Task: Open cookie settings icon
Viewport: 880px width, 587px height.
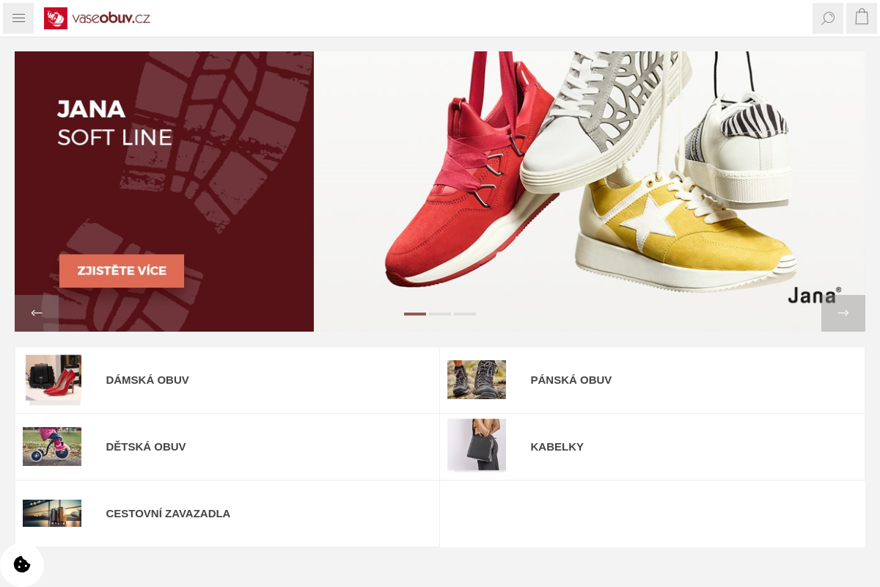Action: pos(22,564)
